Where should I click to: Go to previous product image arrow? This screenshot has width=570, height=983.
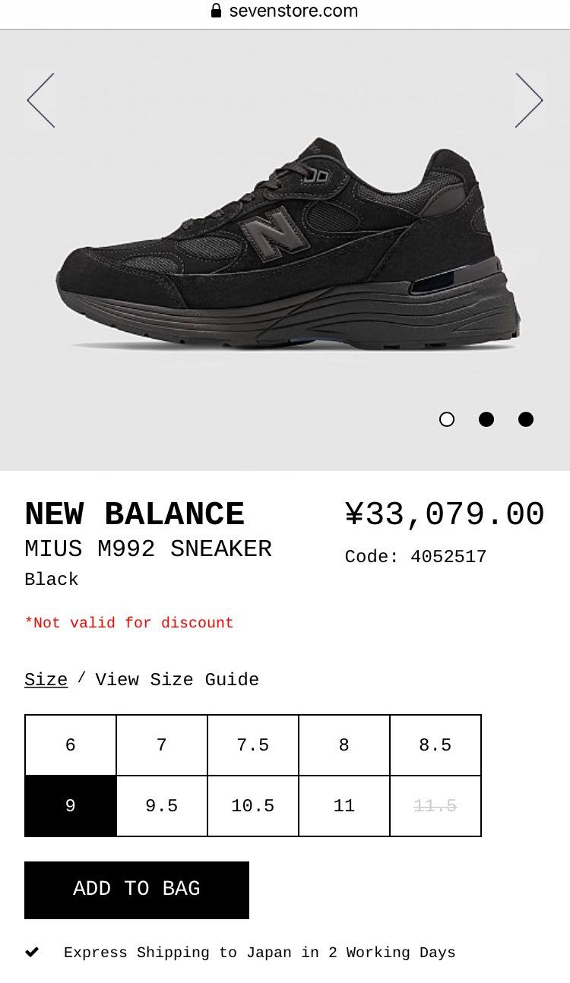click(41, 100)
